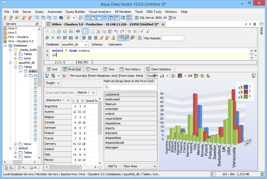Click series 2 red legend swatch

246,92
